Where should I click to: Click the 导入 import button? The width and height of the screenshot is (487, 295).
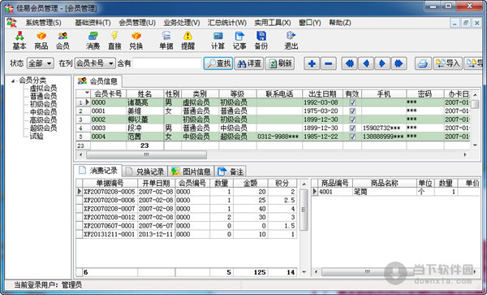tap(447, 63)
